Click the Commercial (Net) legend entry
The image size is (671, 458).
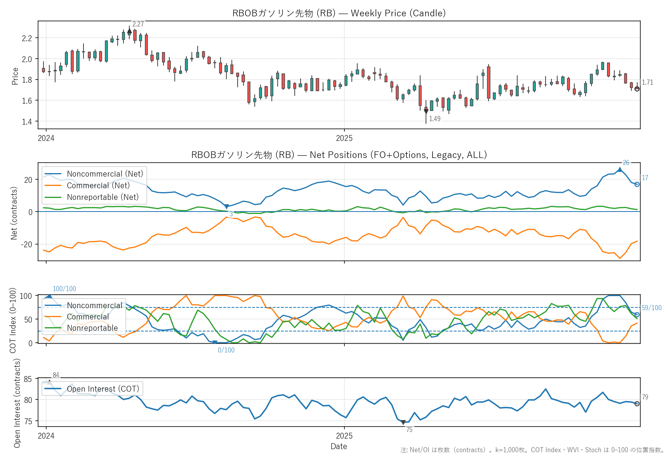(x=98, y=186)
